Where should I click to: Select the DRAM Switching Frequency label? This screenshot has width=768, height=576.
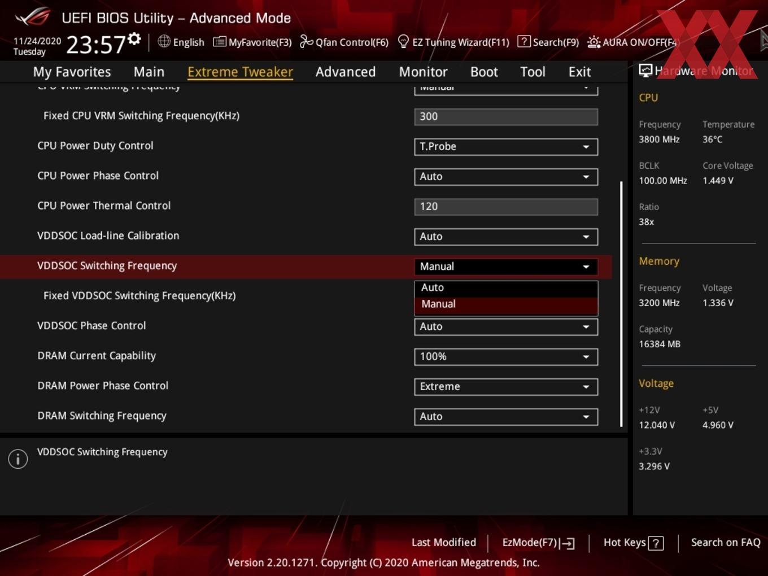[102, 416]
